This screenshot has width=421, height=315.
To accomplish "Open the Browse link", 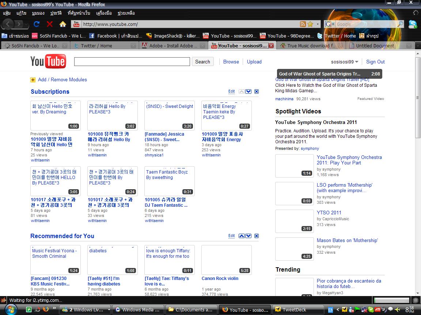I will [x=231, y=62].
